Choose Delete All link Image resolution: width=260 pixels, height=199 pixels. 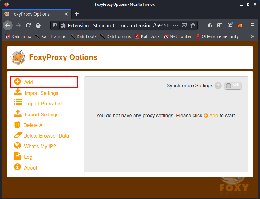pos(34,125)
